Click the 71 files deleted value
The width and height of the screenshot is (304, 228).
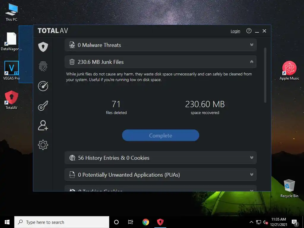116,104
